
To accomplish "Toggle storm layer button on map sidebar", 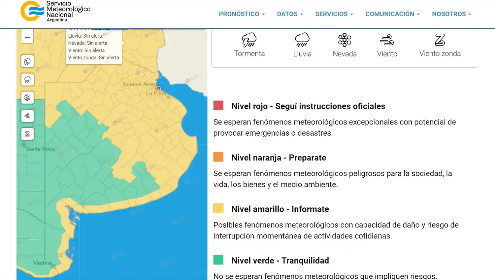I will click(x=27, y=61).
